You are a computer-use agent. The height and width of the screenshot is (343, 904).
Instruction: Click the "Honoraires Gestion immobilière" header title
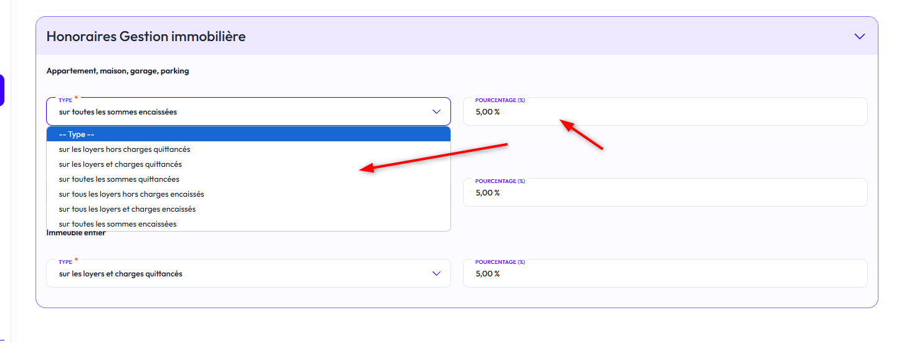(146, 37)
